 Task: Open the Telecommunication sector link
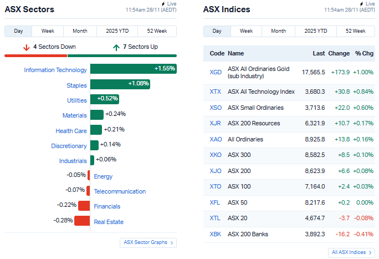click(120, 191)
